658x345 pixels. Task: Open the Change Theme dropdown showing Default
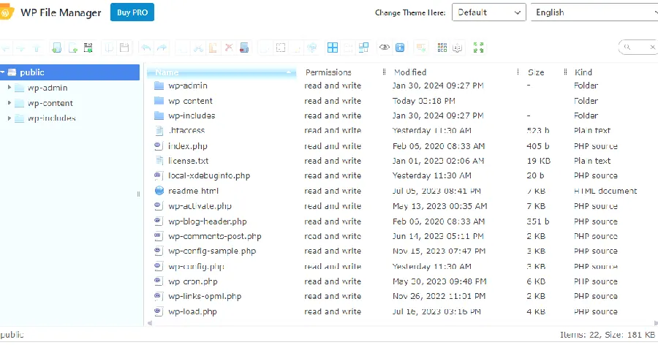489,12
